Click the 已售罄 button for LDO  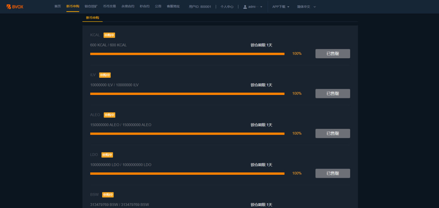333,173
